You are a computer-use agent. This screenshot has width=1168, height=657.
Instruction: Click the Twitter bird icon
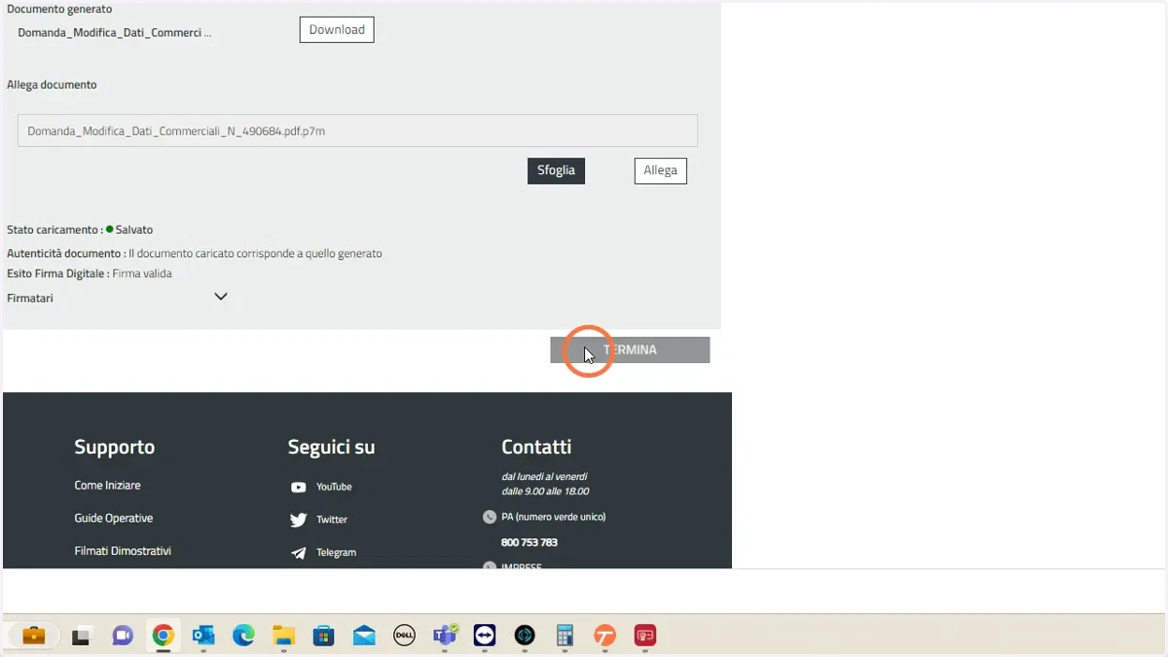[x=299, y=520]
